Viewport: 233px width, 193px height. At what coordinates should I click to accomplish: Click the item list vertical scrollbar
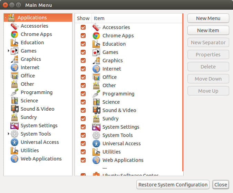[183, 93]
